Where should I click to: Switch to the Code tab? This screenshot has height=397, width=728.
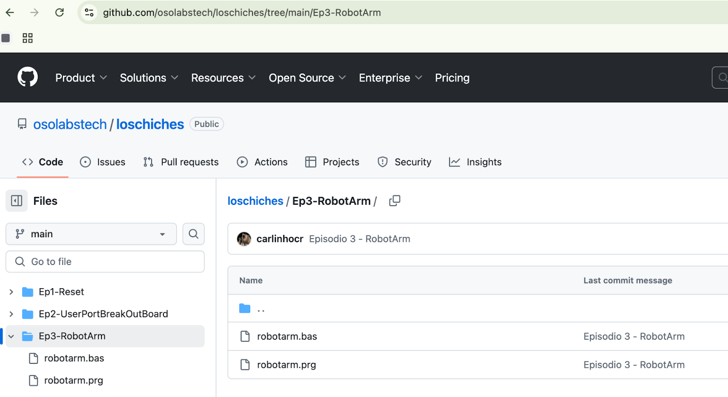point(43,162)
